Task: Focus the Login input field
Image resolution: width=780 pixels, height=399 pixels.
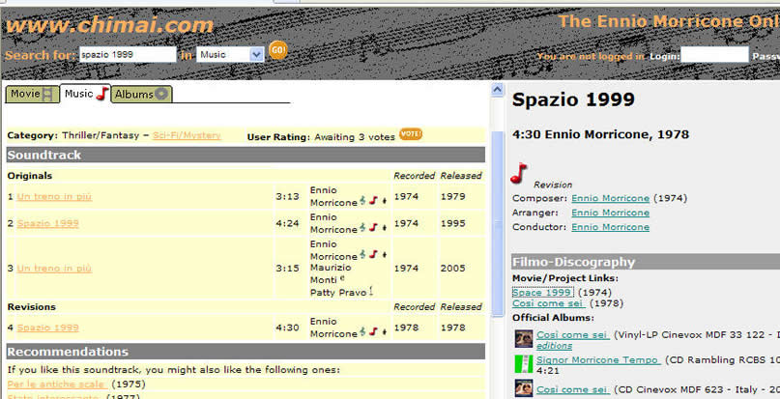Action: pyautogui.click(x=714, y=55)
